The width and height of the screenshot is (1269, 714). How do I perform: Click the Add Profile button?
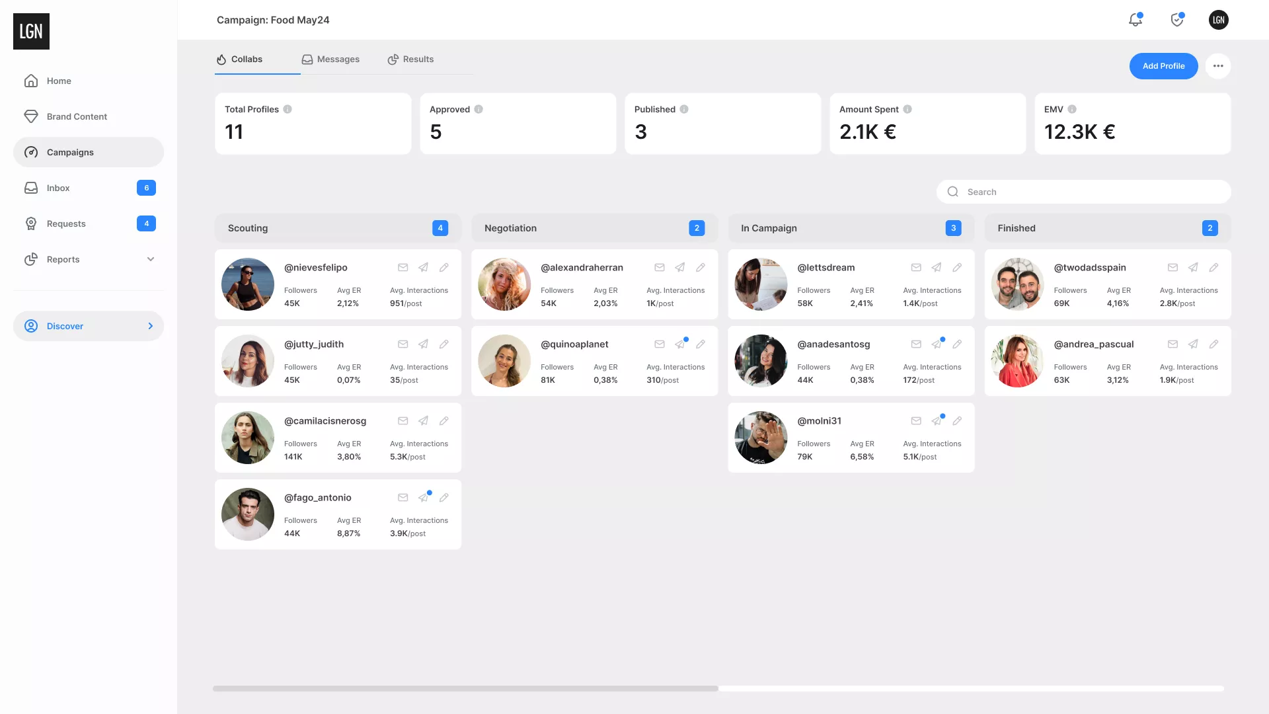1163,66
